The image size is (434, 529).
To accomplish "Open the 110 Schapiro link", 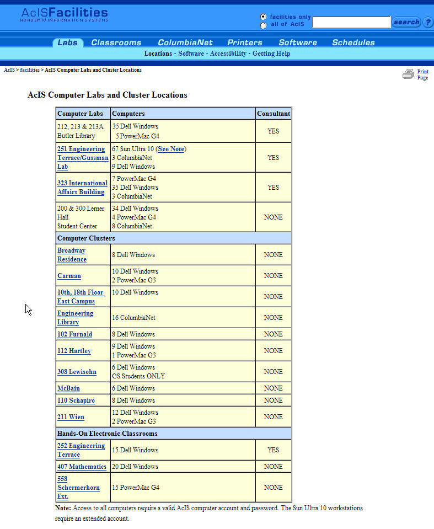I will (x=76, y=400).
